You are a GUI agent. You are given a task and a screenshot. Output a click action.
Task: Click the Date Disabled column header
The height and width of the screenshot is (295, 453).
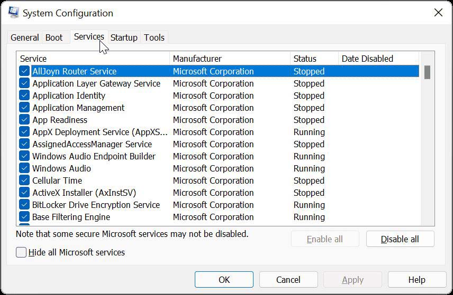(x=378, y=59)
